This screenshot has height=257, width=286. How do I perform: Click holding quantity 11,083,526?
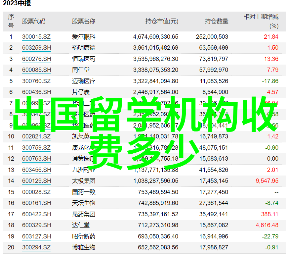[214, 81]
